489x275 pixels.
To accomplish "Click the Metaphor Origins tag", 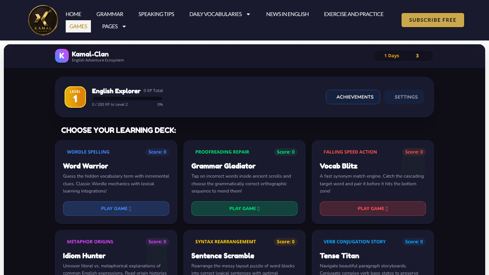I will tap(90, 242).
